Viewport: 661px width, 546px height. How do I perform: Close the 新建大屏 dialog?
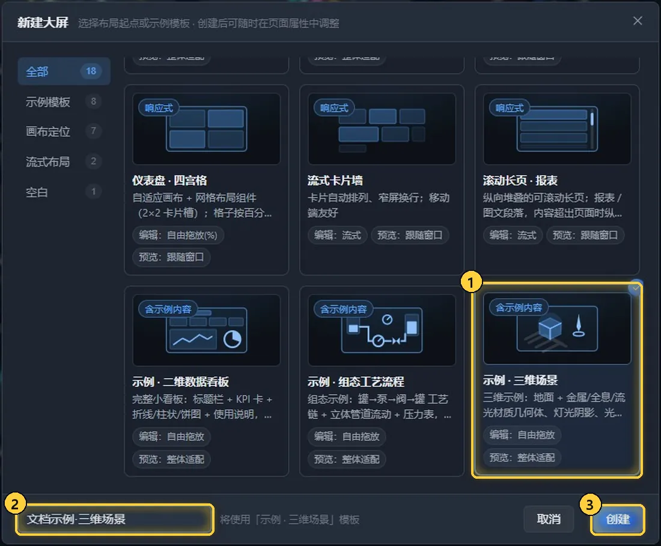pos(638,20)
